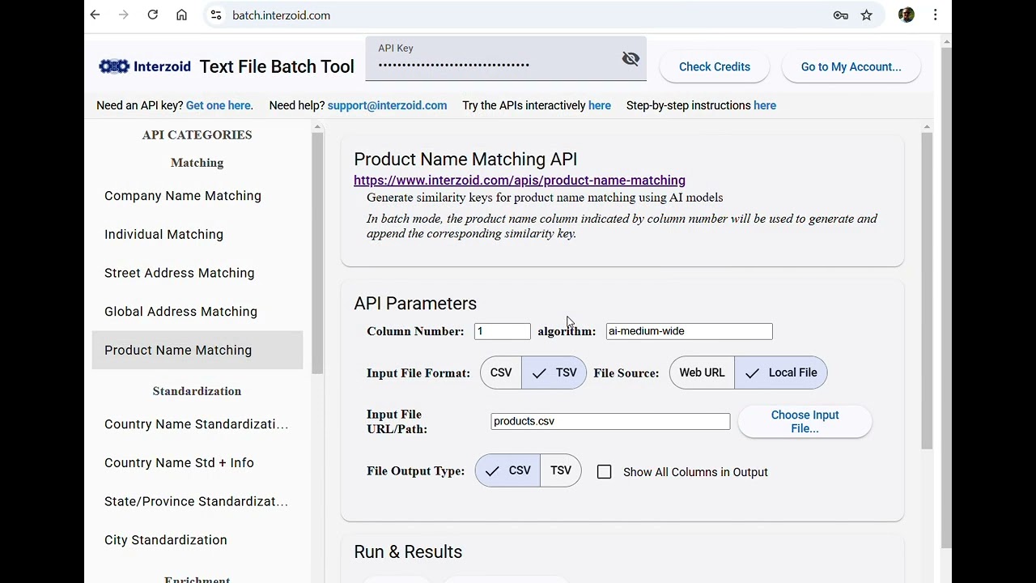
Task: Select TSV input file format
Action: click(554, 372)
